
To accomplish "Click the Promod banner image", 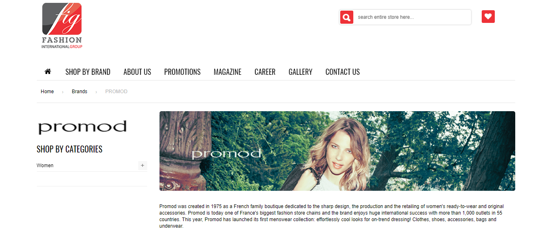I will coord(337,151).
